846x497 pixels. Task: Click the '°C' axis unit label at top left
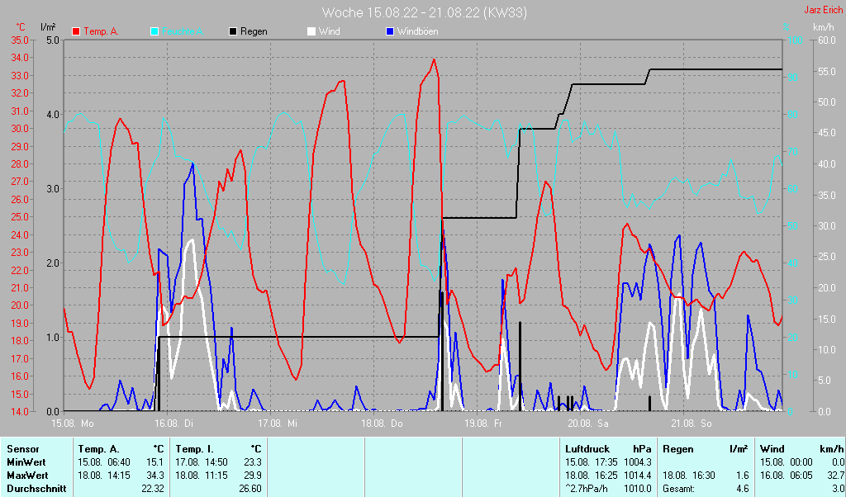[21, 27]
